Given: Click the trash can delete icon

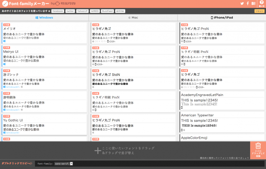Looking at the screenshot, I should pyautogui.click(x=258, y=146).
